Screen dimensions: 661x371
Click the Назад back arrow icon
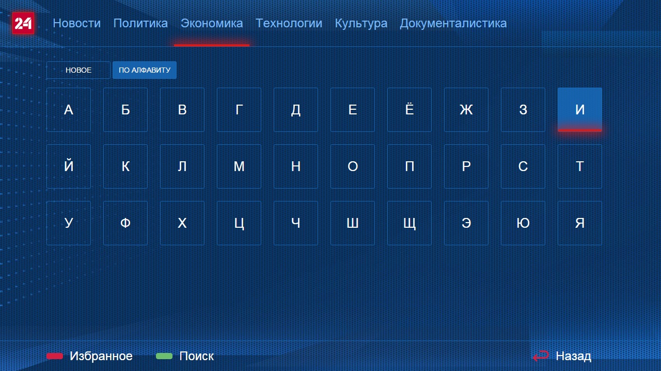click(x=540, y=356)
